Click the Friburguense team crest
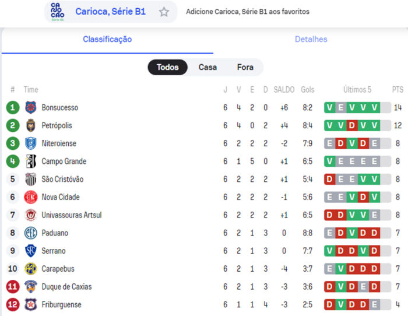The height and width of the screenshot is (316, 408). pos(31,304)
